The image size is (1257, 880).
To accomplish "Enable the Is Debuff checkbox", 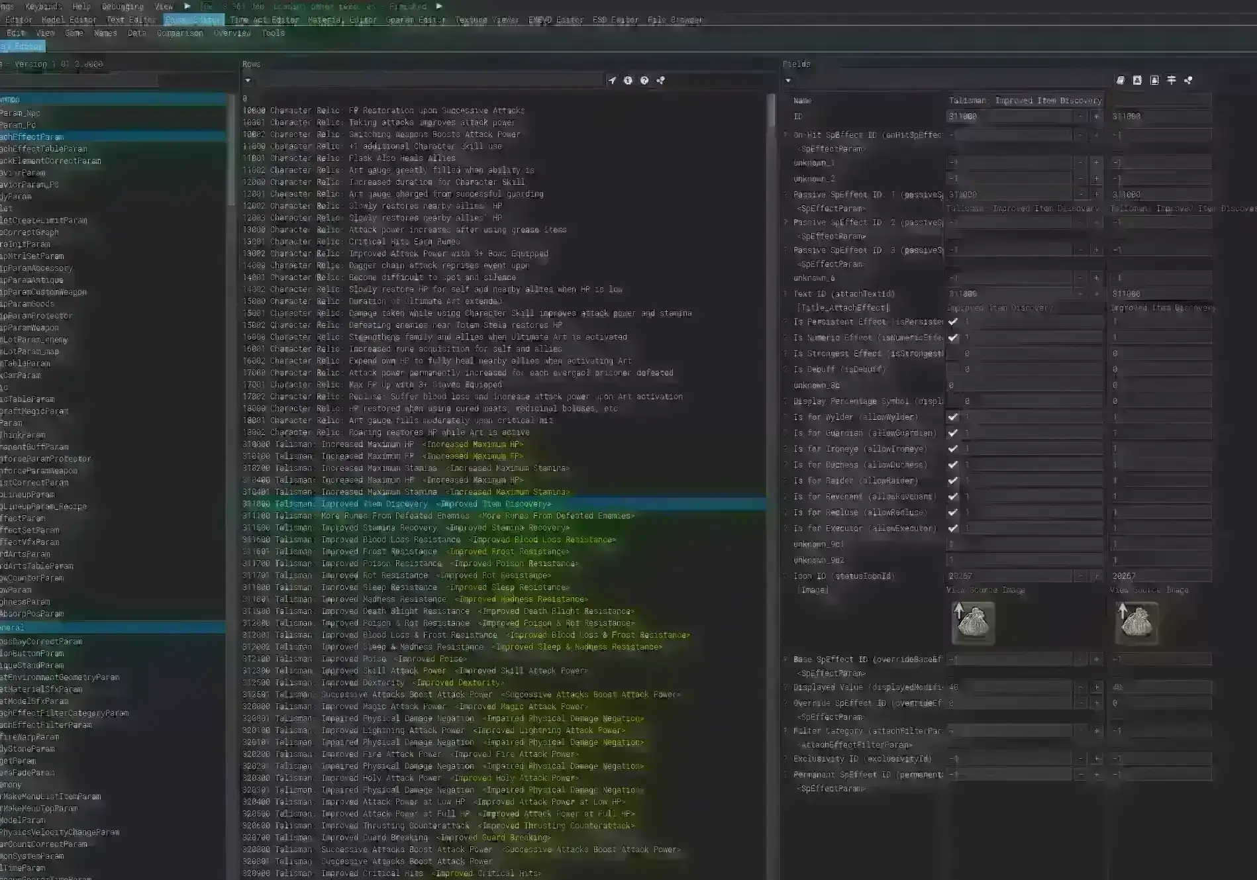I will coord(953,369).
